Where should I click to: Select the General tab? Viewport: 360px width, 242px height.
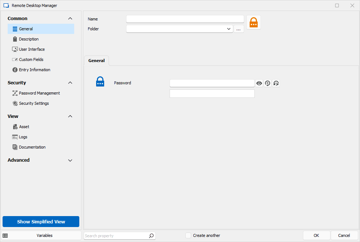pos(96,61)
